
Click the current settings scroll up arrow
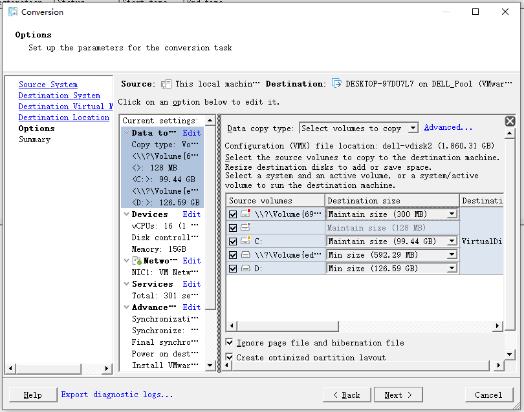click(210, 120)
